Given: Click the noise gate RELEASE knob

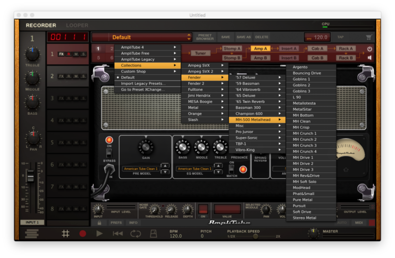Looking at the screenshot, I should [171, 210].
